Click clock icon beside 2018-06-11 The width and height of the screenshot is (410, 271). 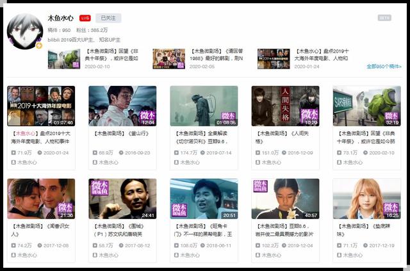tap(202, 245)
